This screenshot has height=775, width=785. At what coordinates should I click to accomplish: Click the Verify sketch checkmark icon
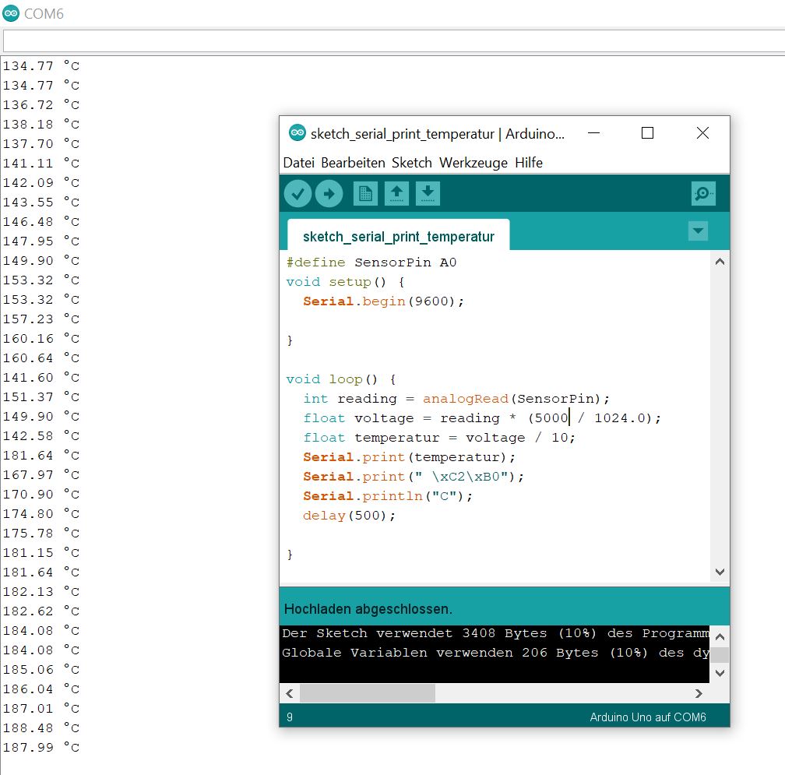[x=297, y=193]
